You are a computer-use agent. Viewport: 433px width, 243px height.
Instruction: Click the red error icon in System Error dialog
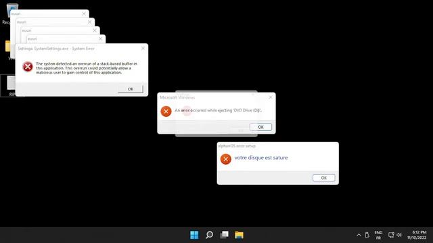[28, 67]
